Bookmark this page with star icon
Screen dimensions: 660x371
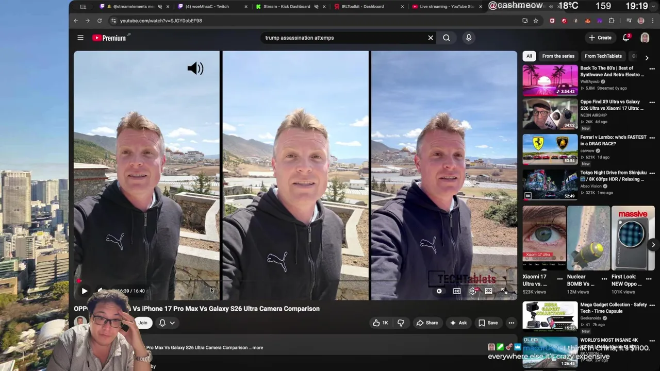[536, 21]
